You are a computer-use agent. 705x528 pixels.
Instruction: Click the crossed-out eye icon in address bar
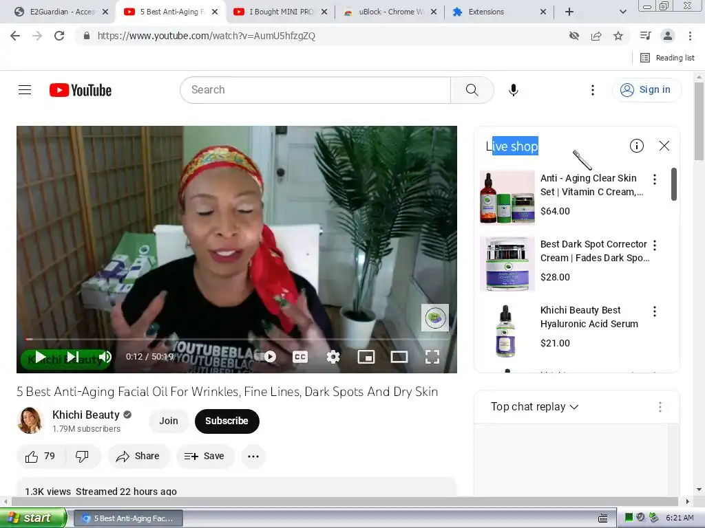[574, 36]
